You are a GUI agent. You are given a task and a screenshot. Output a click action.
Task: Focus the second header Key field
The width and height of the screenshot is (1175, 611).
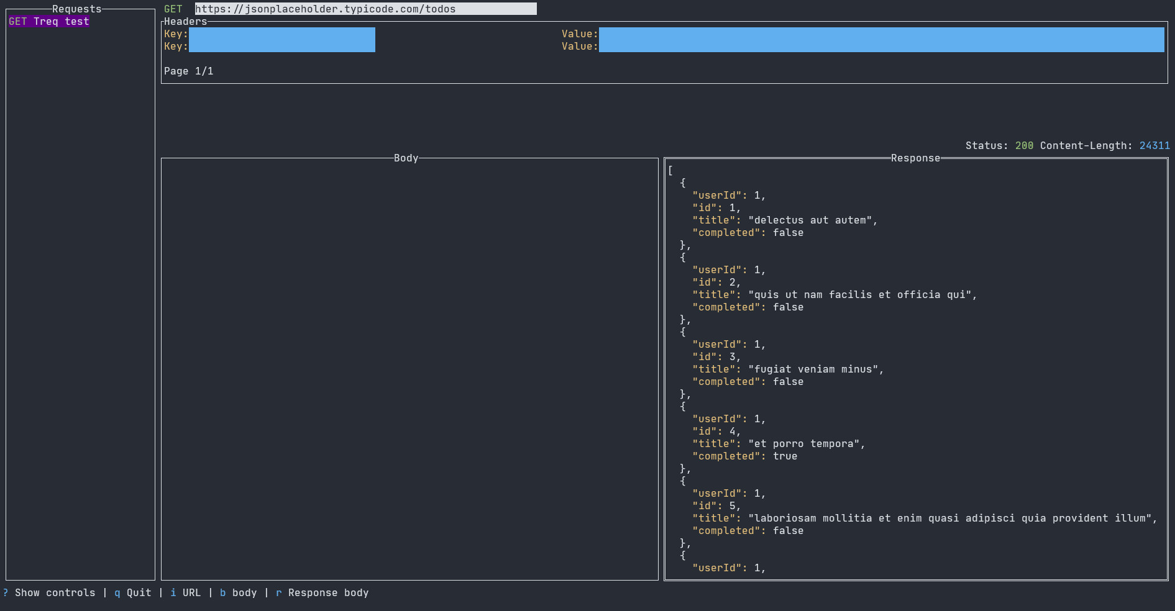point(281,47)
